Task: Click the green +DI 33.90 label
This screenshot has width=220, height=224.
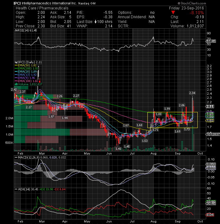Action: tap(46, 189)
